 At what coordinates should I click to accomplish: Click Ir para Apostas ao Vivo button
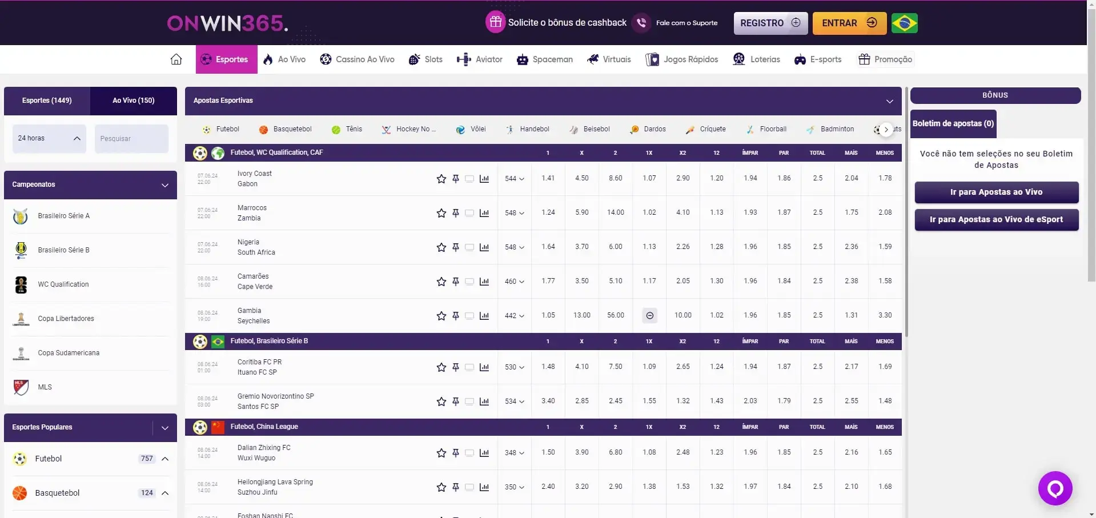coord(996,192)
